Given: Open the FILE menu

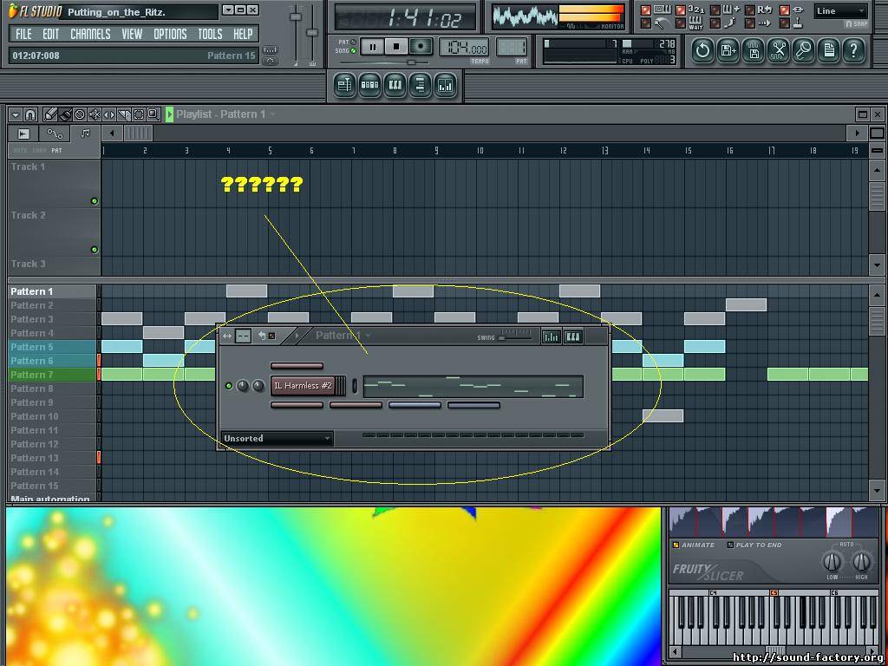Looking at the screenshot, I should [x=23, y=35].
